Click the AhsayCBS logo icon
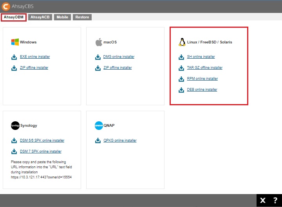 pyautogui.click(x=6, y=7)
